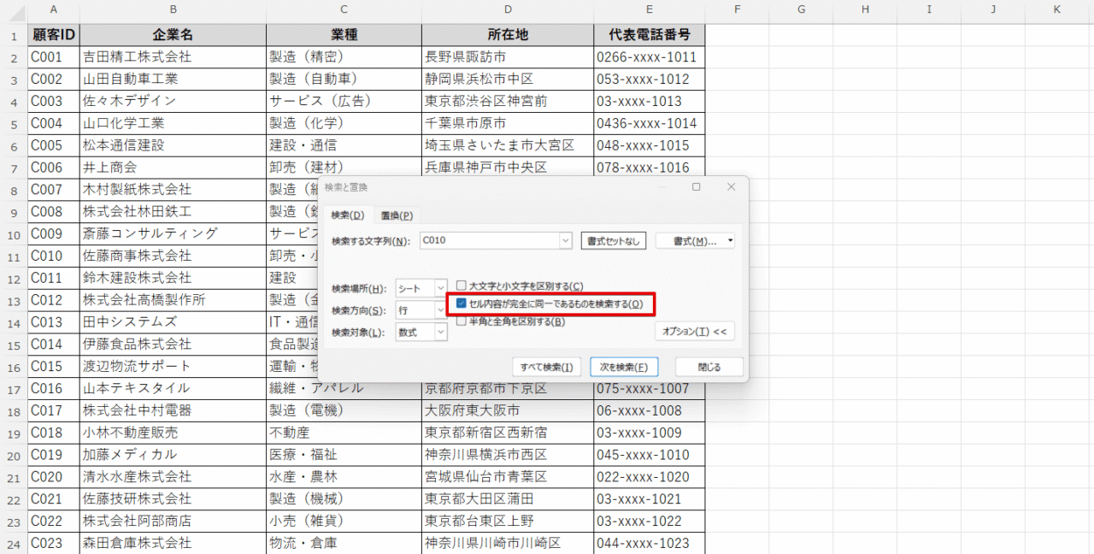
Task: Expand the 検索場所 dropdown
Action: (x=440, y=289)
